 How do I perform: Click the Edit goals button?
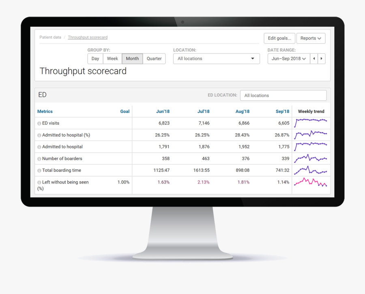pyautogui.click(x=279, y=38)
